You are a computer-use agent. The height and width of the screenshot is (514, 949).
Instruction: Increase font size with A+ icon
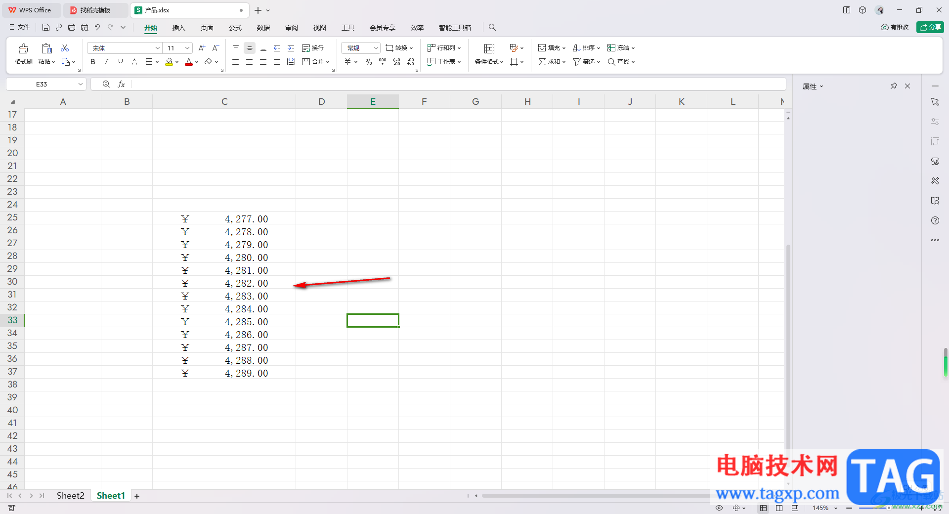(x=202, y=48)
